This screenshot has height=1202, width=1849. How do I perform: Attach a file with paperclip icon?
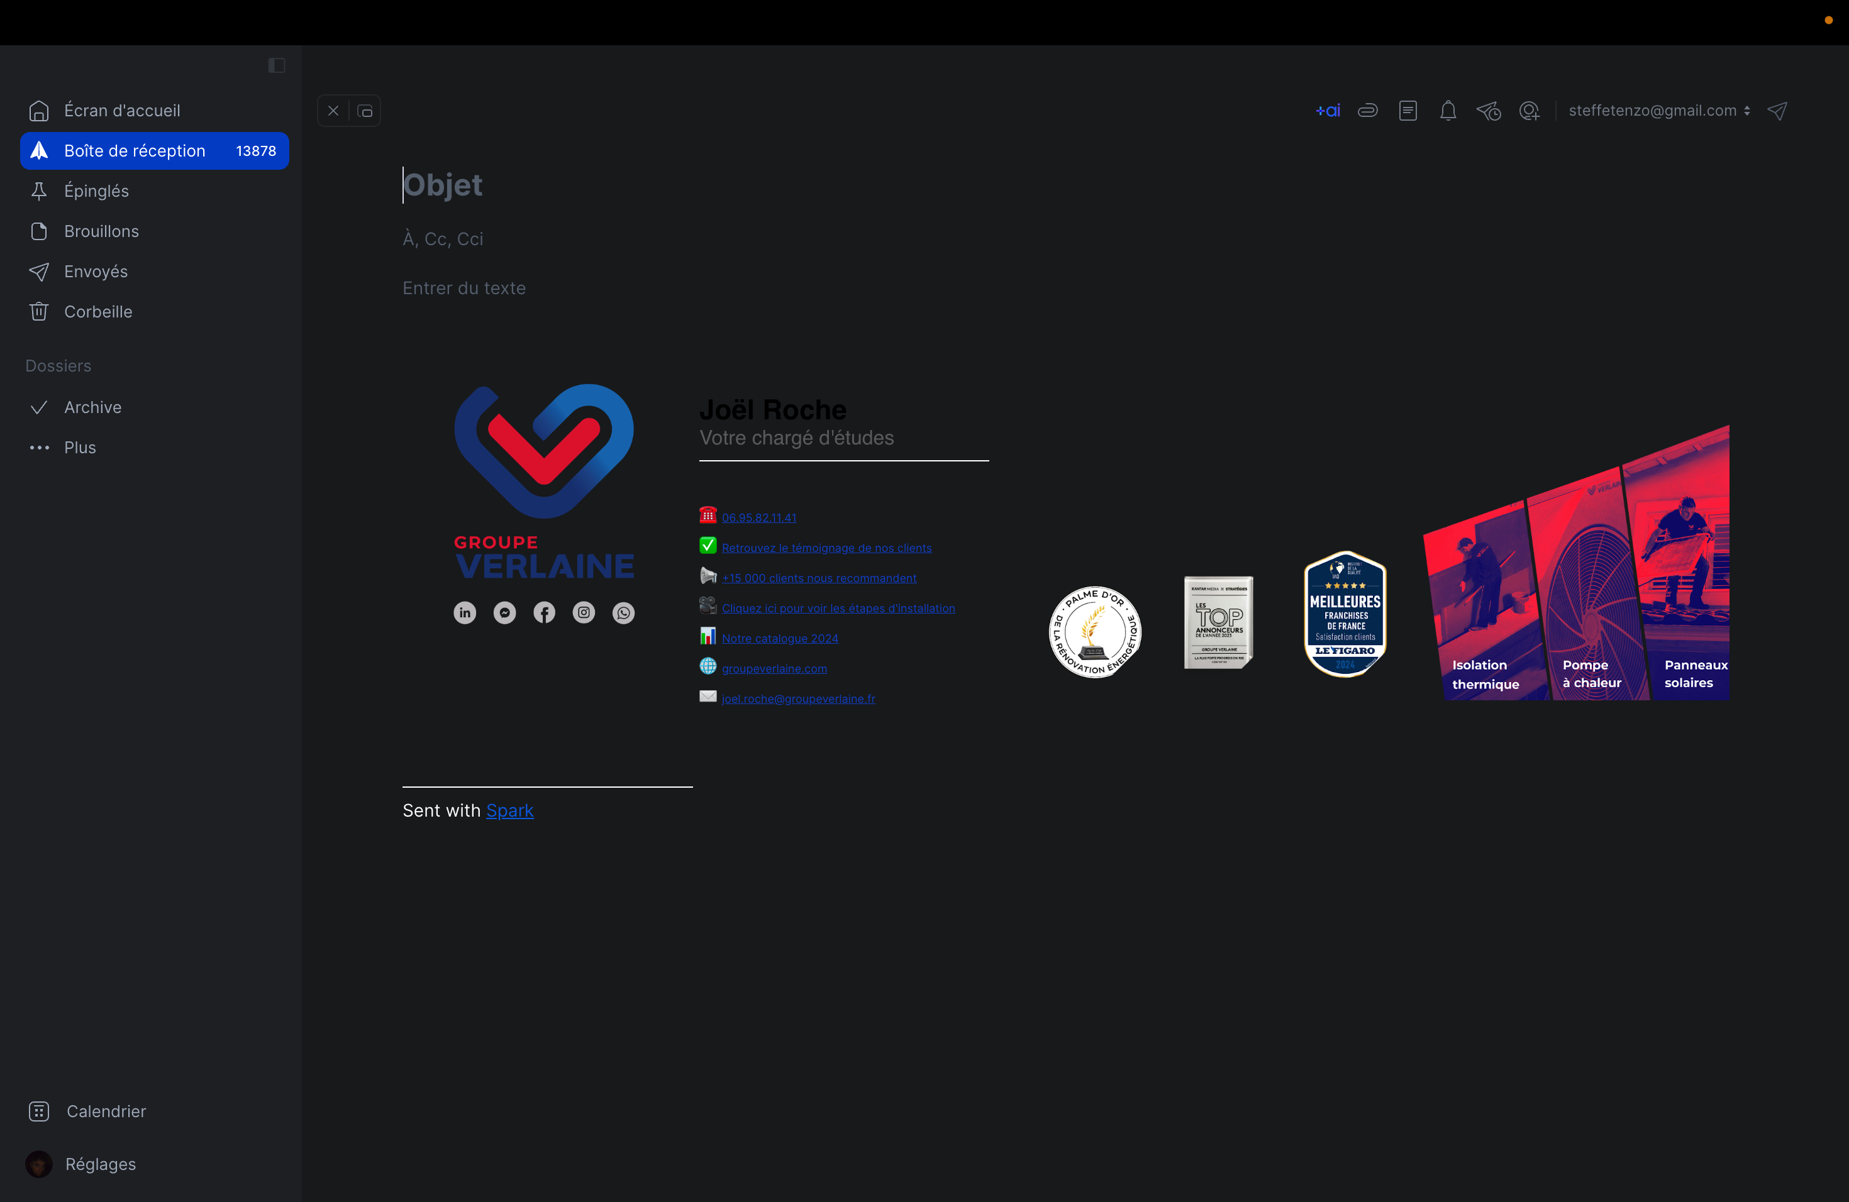[x=1368, y=111]
